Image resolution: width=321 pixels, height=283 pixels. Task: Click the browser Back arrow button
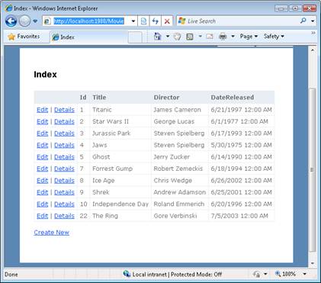click(x=11, y=21)
